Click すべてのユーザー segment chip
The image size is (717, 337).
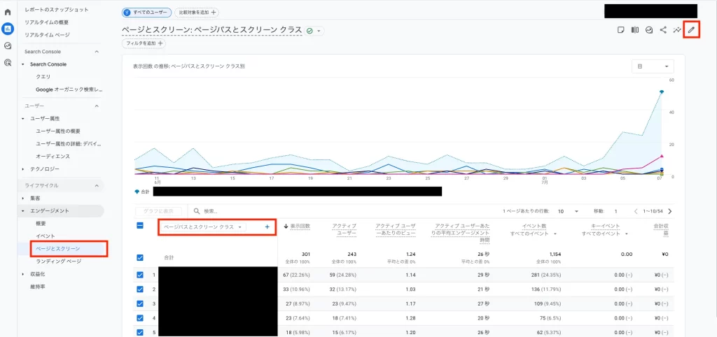[146, 13]
